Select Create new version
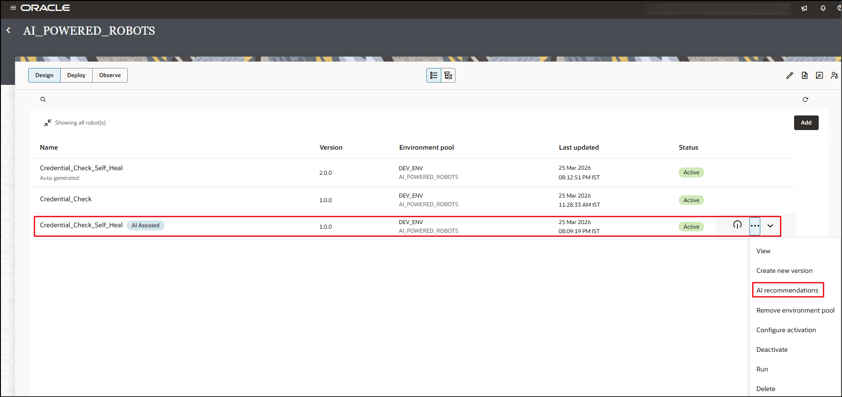 click(x=784, y=271)
